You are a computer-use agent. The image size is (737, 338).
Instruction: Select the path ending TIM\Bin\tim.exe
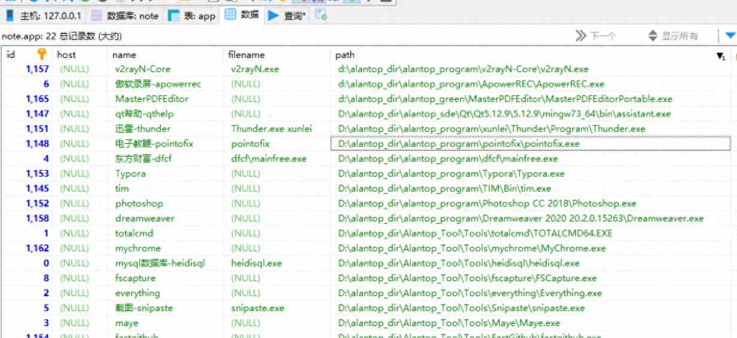pos(444,189)
